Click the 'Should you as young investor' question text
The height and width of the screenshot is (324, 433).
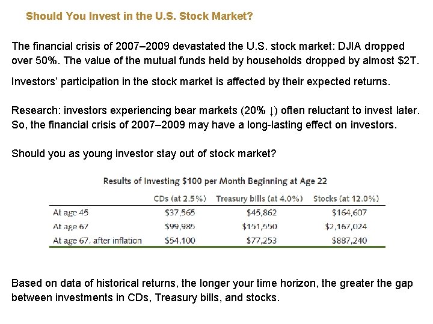(144, 154)
